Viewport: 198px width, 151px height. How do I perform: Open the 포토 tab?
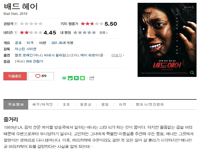coord(66,105)
